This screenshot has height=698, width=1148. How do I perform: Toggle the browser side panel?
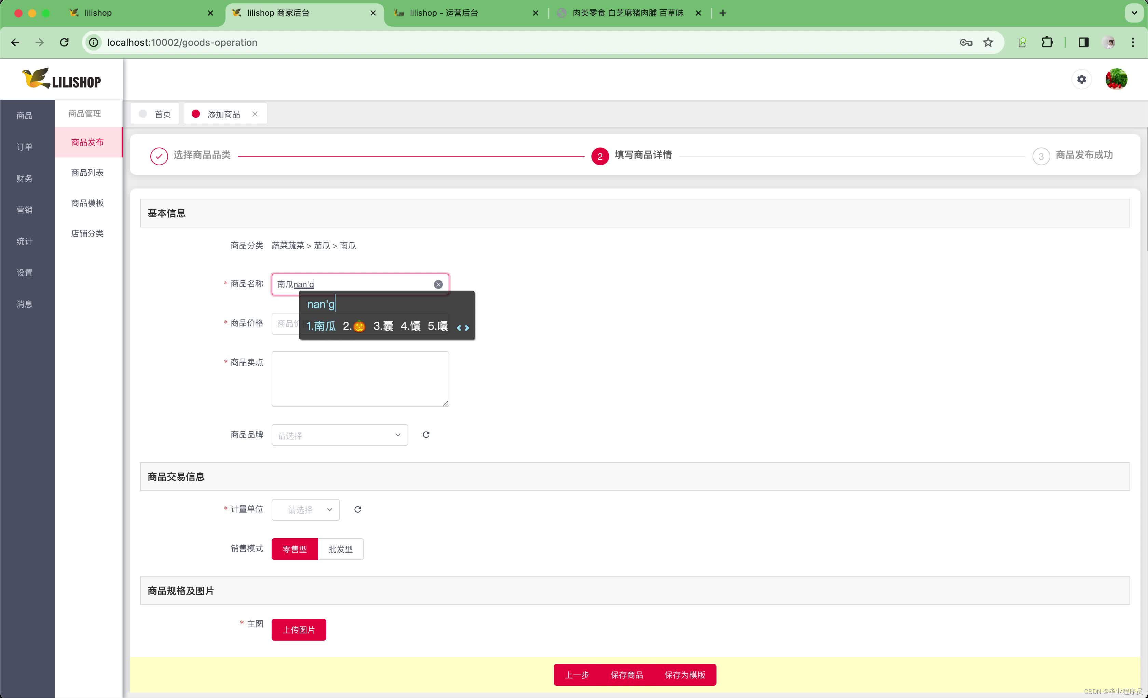[x=1084, y=42]
